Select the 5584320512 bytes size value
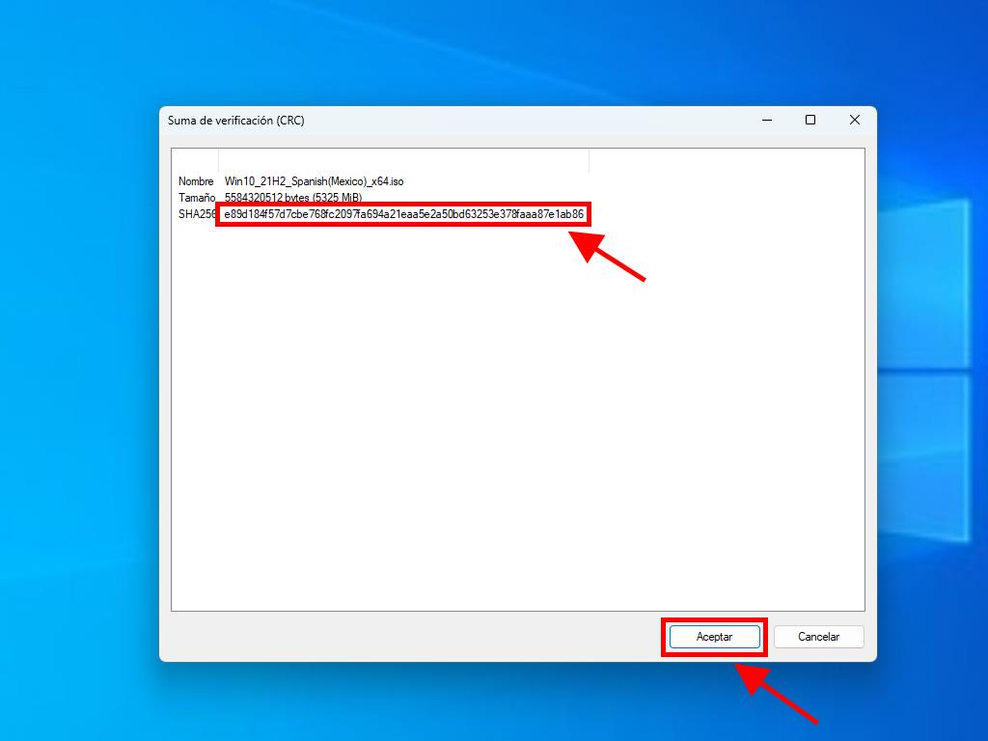The width and height of the screenshot is (988, 741). click(x=292, y=198)
